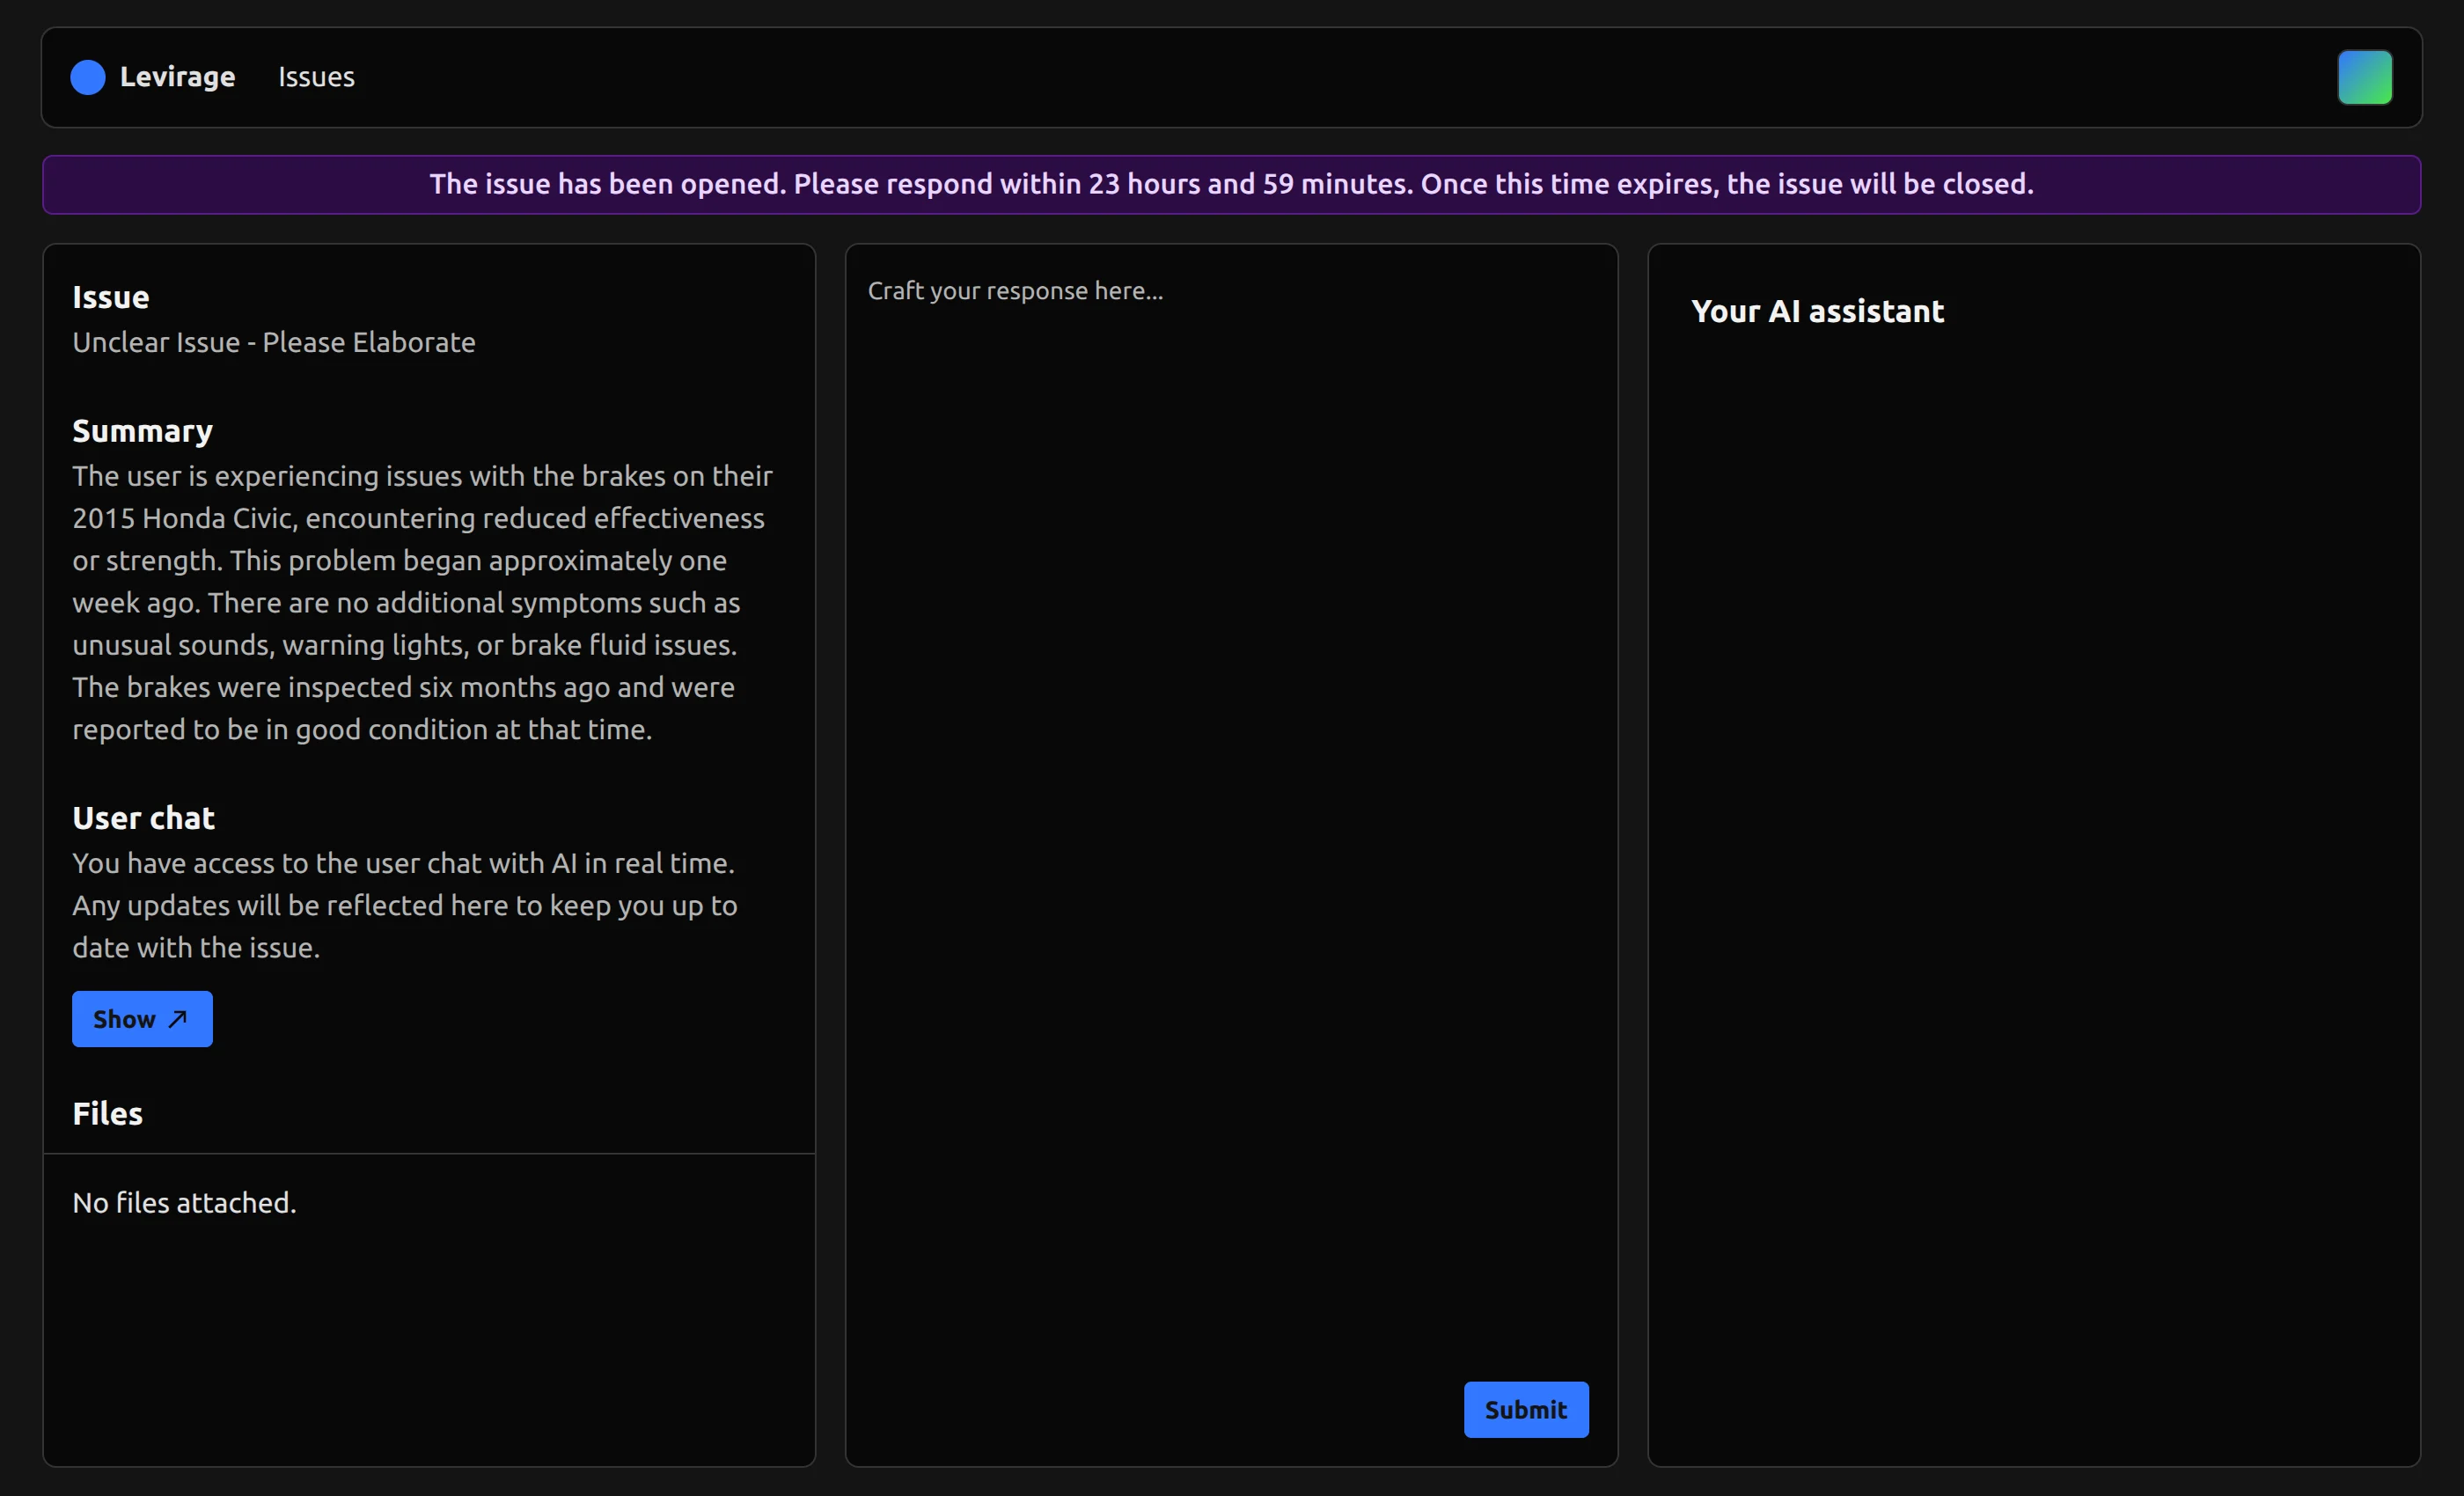Click the empty AI assistant panel body
Viewport: 2464px width, 1496px height.
pyautogui.click(x=2033, y=850)
